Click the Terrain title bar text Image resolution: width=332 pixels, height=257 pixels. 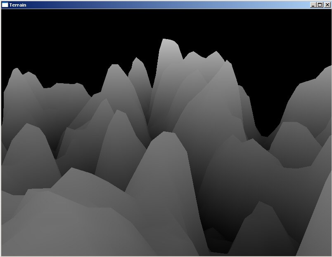[x=18, y=5]
